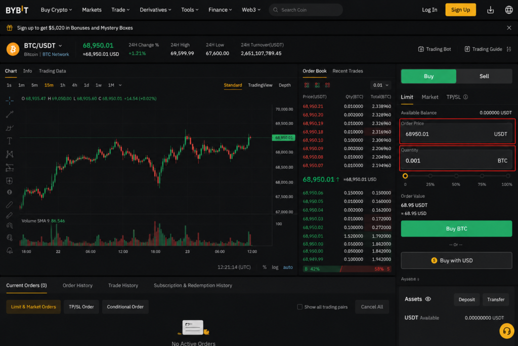This screenshot has height=346, width=518.
Task: Click the Cancel All button
Action: point(372,307)
